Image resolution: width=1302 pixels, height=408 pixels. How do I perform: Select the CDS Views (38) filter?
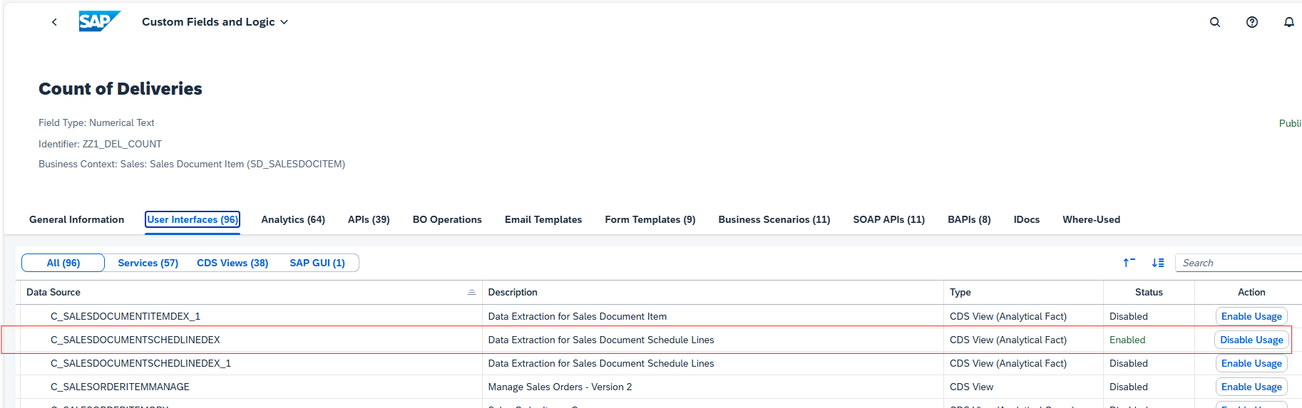[x=232, y=263]
